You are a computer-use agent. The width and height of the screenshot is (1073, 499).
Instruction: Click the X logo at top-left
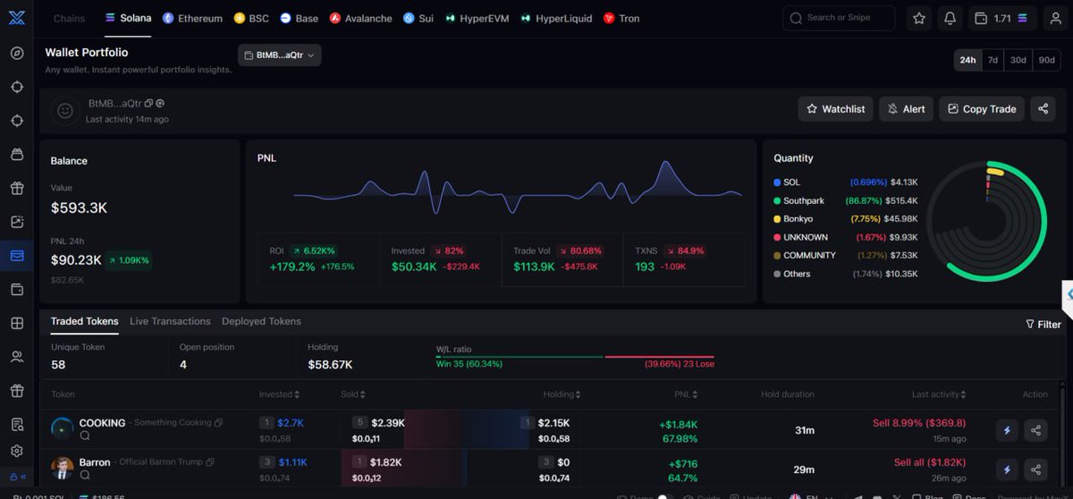(x=16, y=17)
